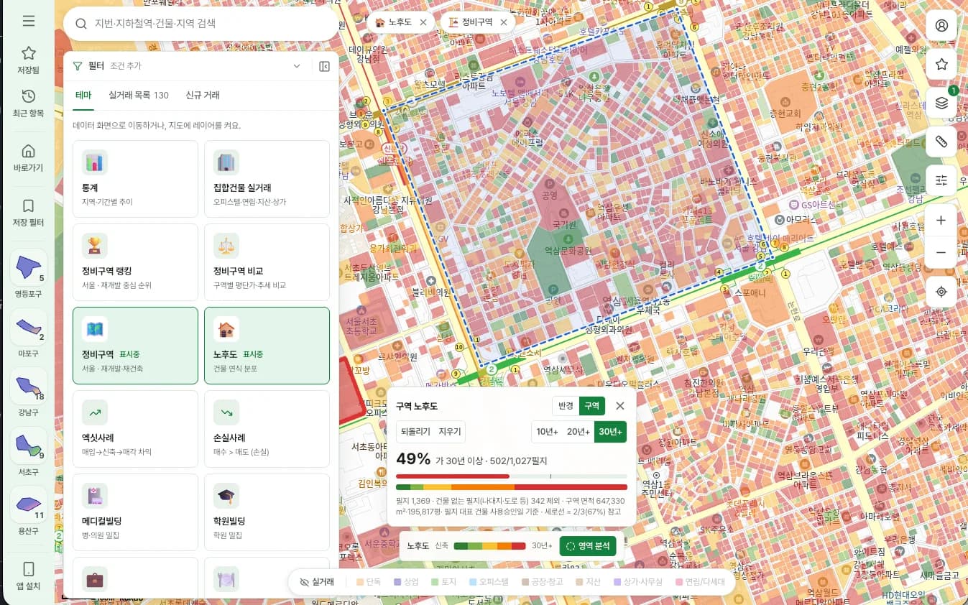The height and width of the screenshot is (605, 968).
Task: Click the search input field
Action: pos(201,24)
